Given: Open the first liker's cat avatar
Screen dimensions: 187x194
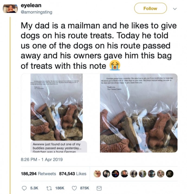Looking at the screenshot, I should click(97, 174).
